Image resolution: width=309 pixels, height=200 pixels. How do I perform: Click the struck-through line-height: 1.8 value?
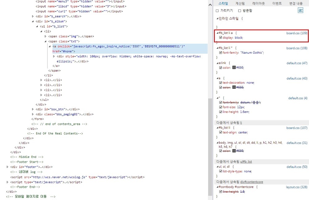coord(242,192)
